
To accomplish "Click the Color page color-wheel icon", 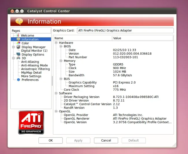I will pos(18,43).
